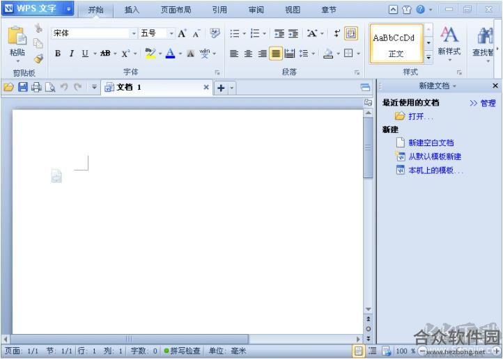The image size is (503, 359).
Task: Click the open folder icon in quick toolbar
Action: pos(8,87)
